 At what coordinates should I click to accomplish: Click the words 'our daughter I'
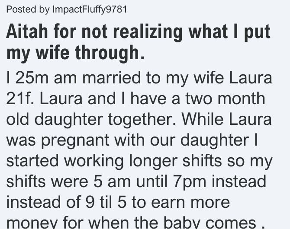point(203,140)
